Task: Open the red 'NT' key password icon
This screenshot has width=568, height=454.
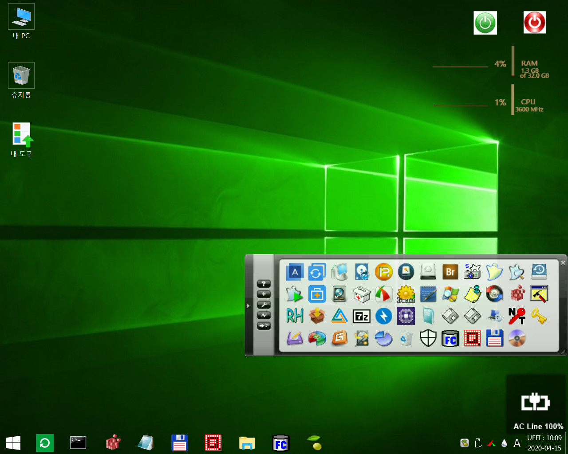Action: point(517,316)
